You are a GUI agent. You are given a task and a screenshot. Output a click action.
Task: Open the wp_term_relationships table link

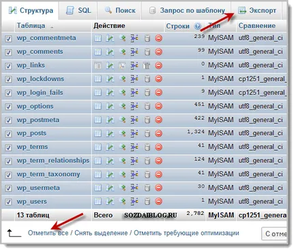pos(53,160)
